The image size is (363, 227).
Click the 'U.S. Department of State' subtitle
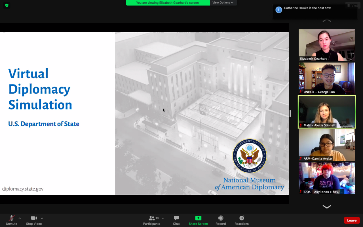click(44, 124)
